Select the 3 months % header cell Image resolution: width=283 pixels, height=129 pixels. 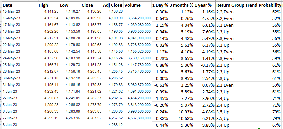tap(181, 5)
